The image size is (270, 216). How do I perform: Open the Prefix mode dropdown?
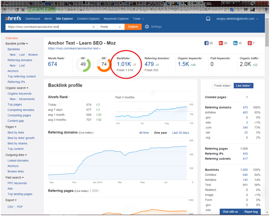[111, 27]
